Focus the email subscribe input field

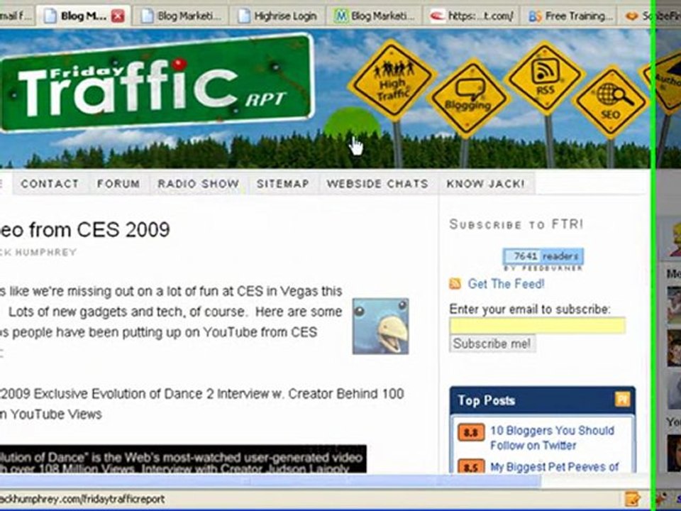point(537,326)
